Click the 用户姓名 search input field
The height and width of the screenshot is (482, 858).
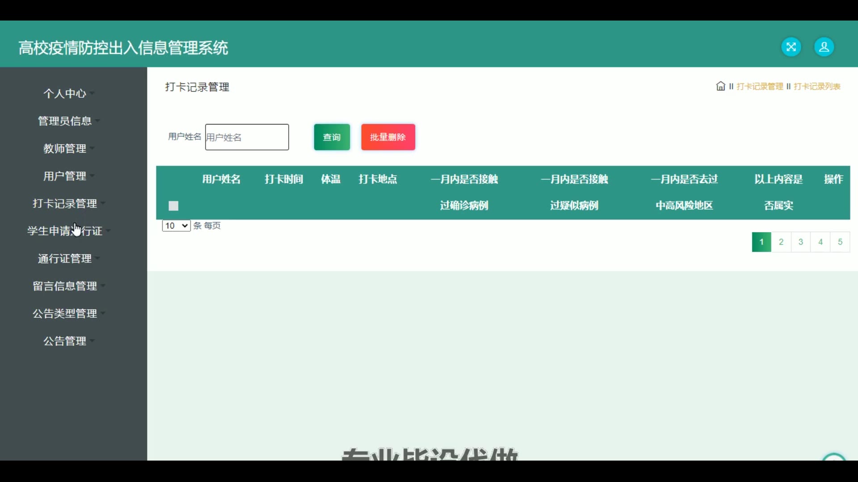[247, 137]
